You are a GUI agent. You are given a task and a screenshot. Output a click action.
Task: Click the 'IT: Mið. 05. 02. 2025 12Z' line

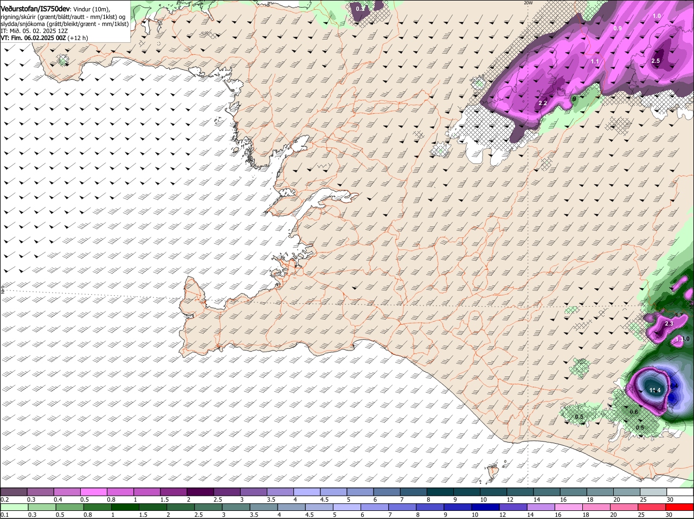(x=35, y=31)
